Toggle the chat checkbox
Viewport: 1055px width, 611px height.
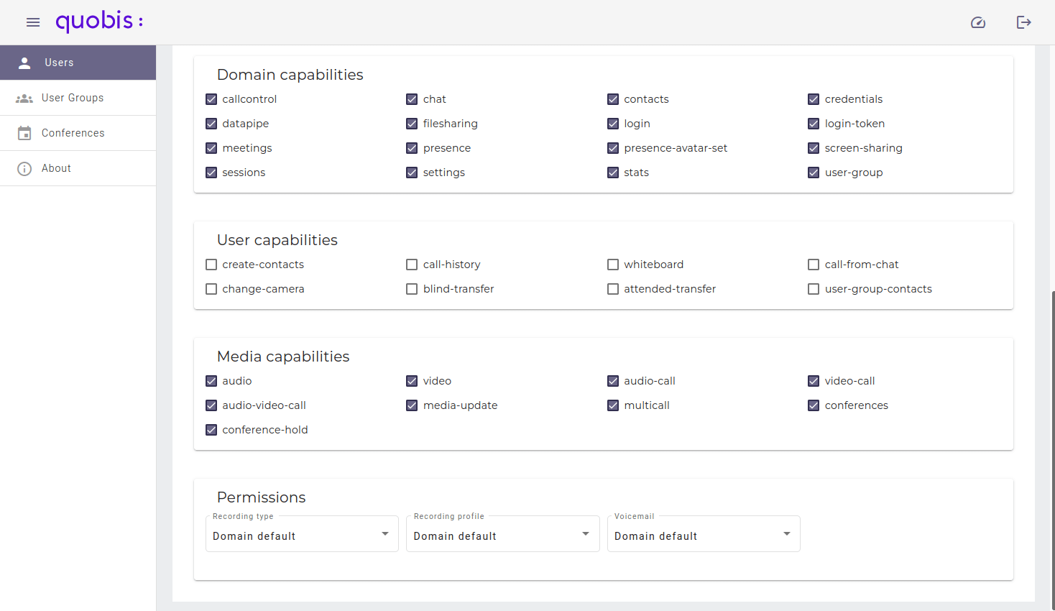412,99
